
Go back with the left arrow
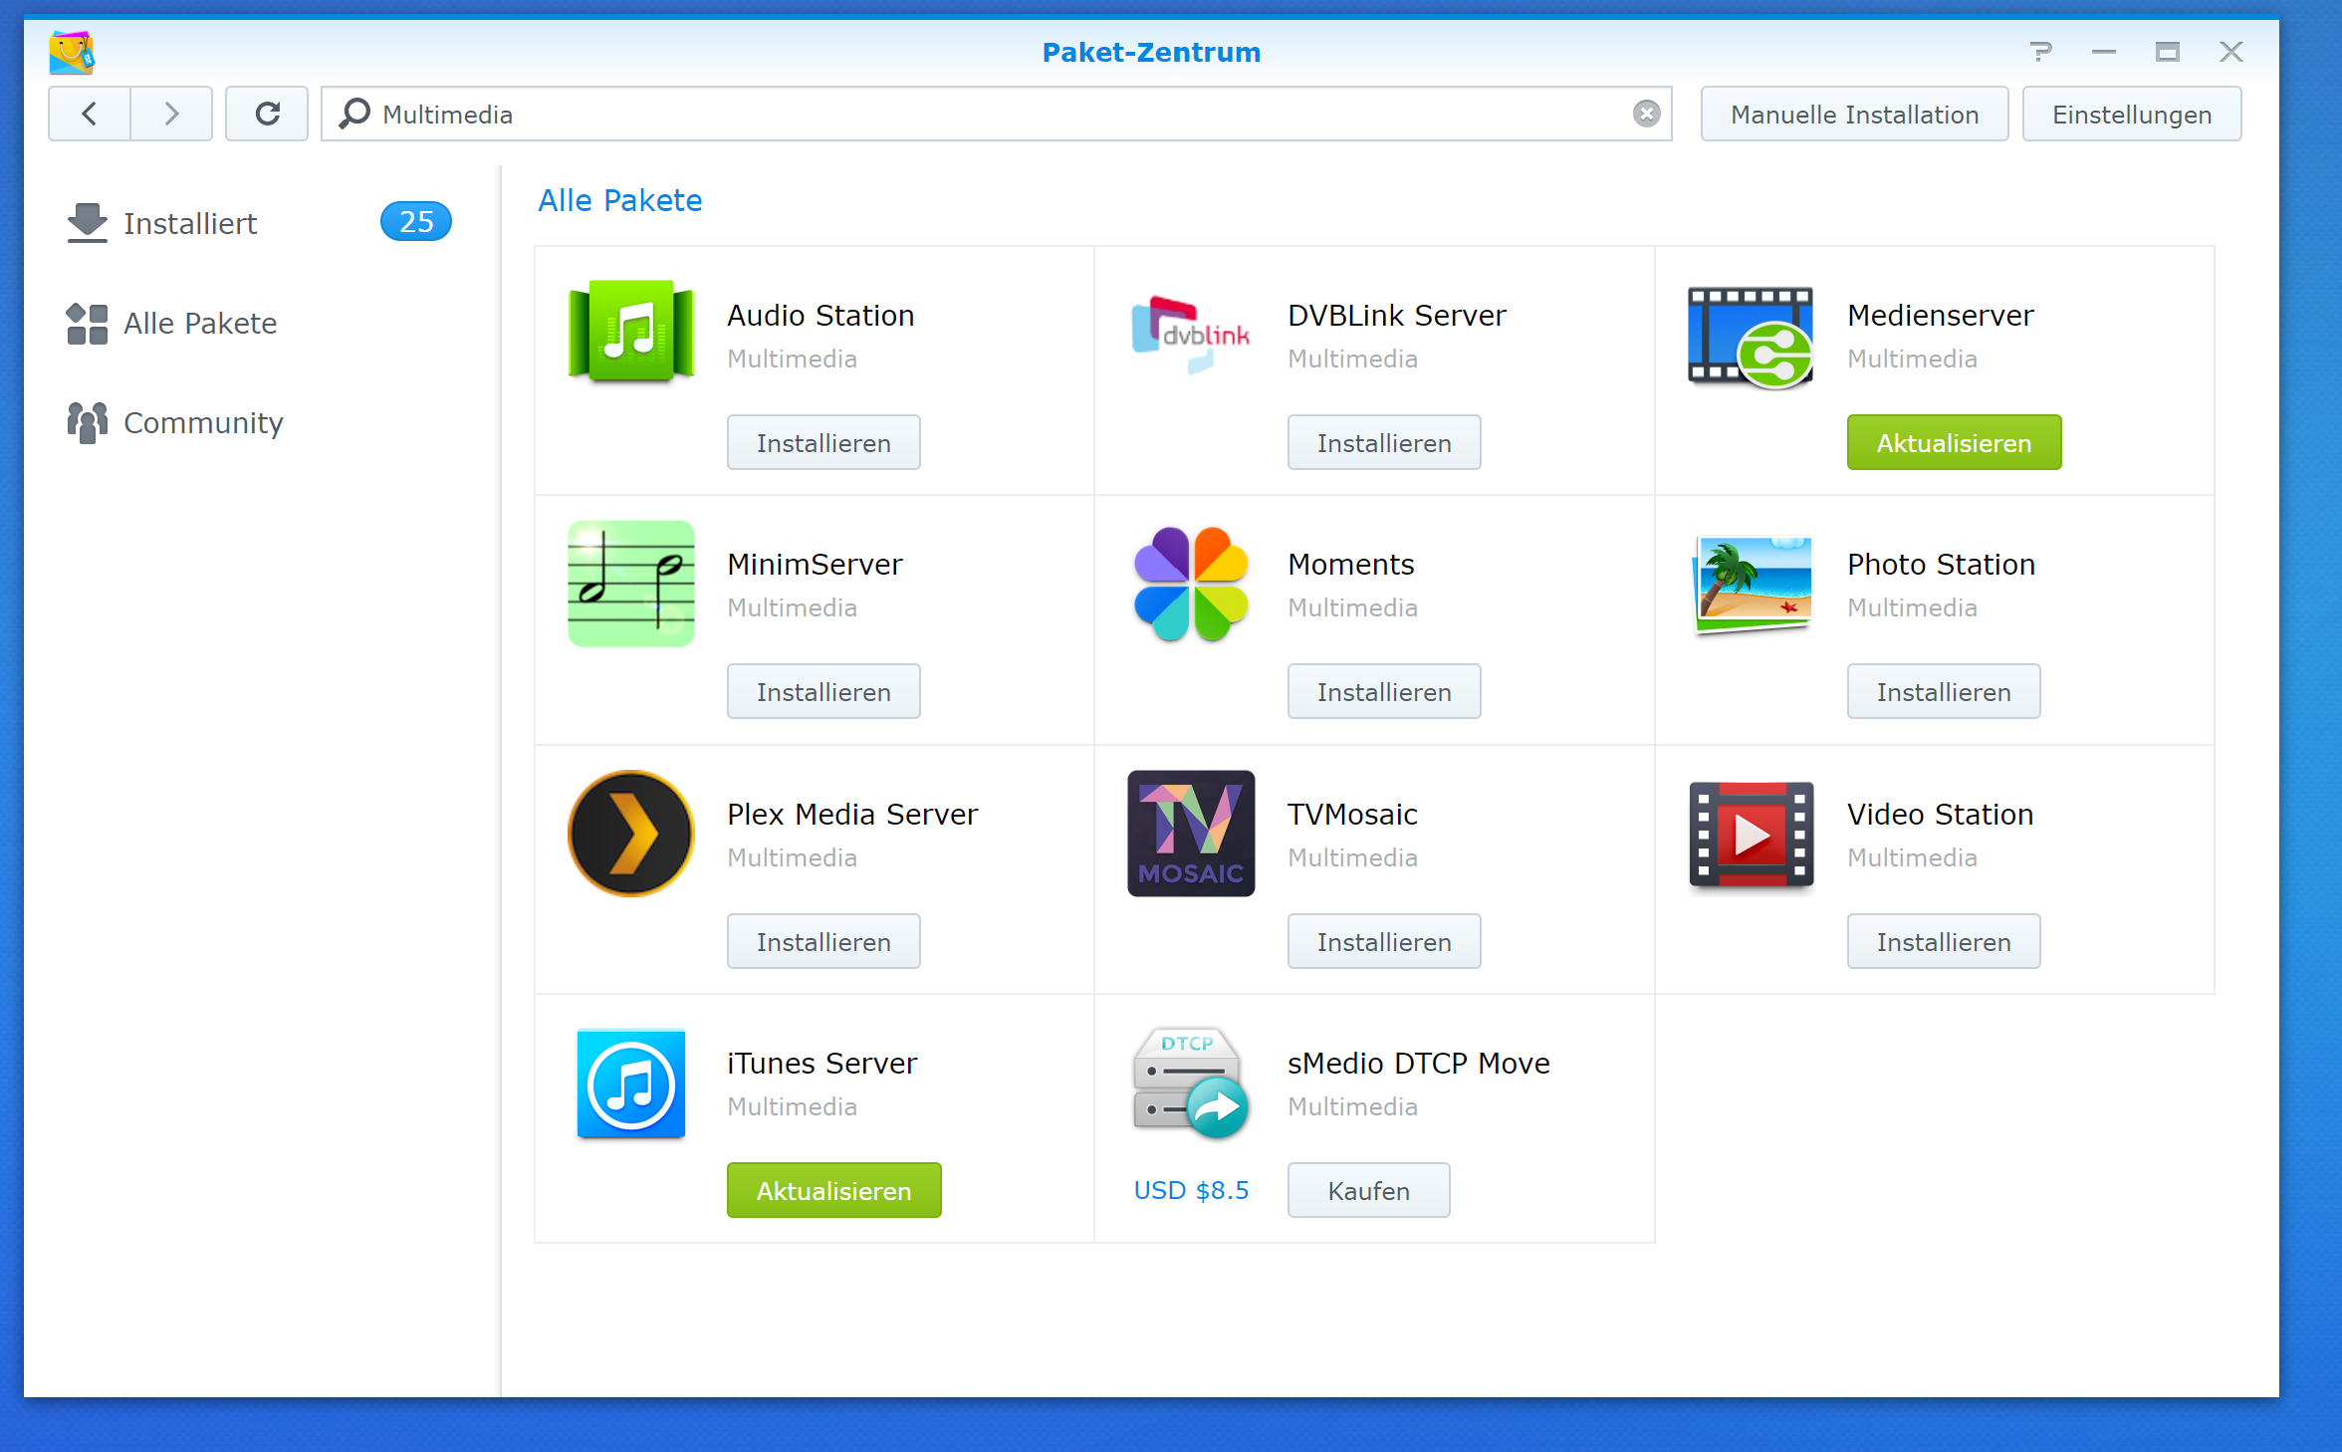[x=90, y=114]
